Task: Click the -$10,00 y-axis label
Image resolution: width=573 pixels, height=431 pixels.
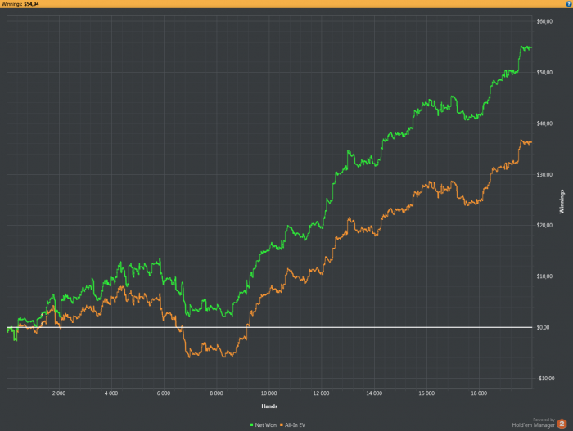Action: pos(546,379)
